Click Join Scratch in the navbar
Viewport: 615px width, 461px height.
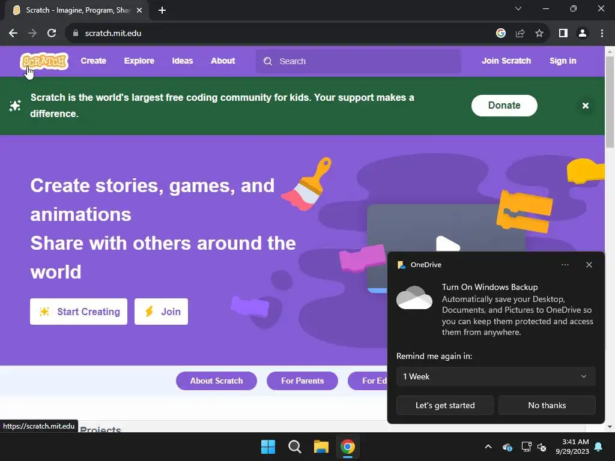506,61
